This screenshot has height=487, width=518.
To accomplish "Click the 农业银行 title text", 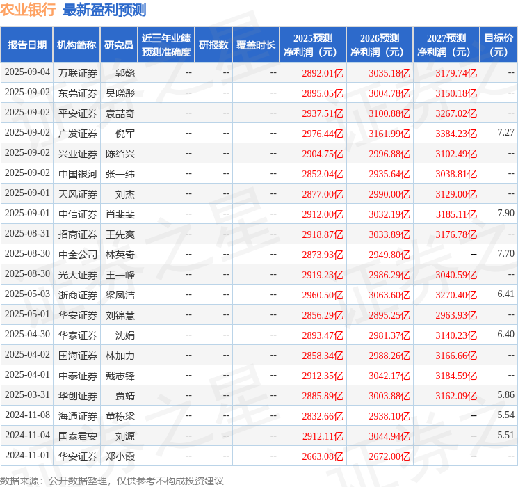I will (28, 10).
